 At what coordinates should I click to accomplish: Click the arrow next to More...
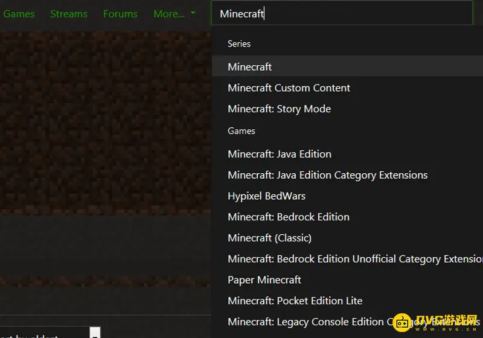193,13
